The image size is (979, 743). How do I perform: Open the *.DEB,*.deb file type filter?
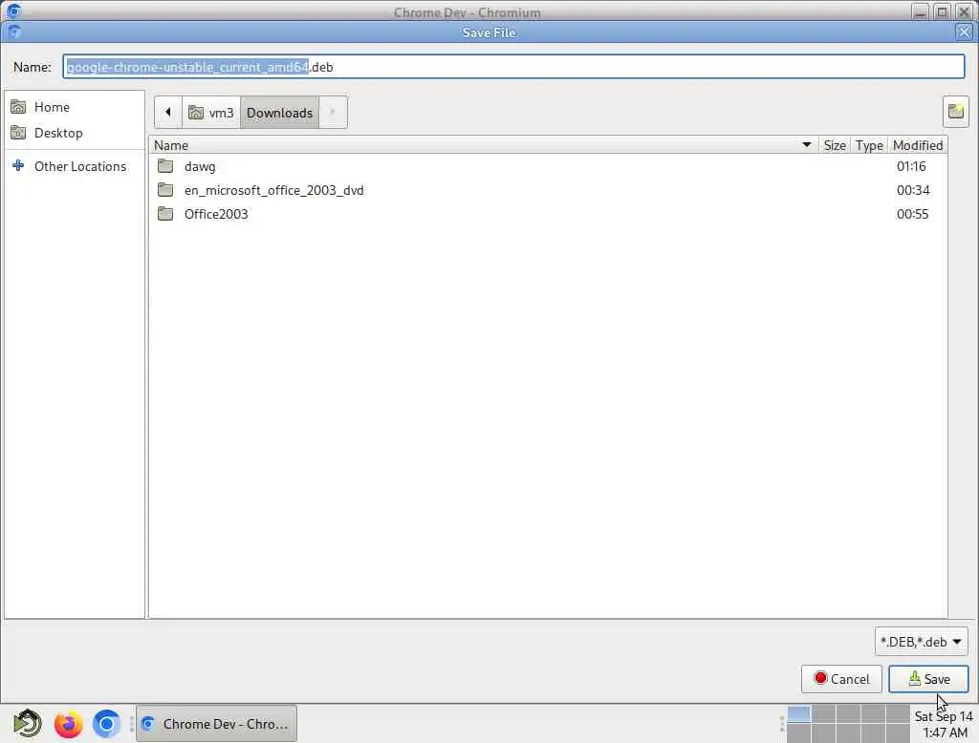coord(921,642)
